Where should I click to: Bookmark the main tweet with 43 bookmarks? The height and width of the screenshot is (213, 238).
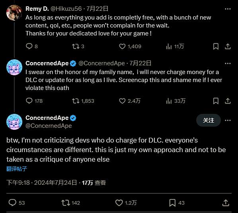[172, 203]
